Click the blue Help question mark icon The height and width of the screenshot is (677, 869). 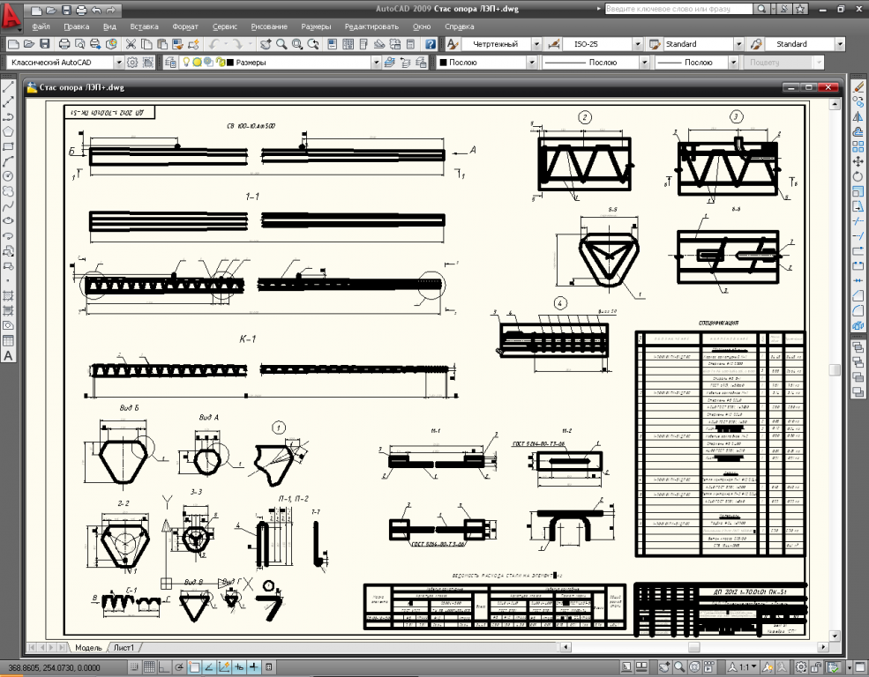coord(430,44)
